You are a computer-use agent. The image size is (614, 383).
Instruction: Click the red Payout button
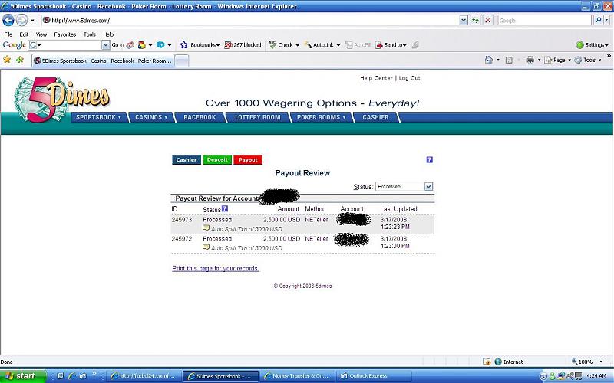point(248,160)
